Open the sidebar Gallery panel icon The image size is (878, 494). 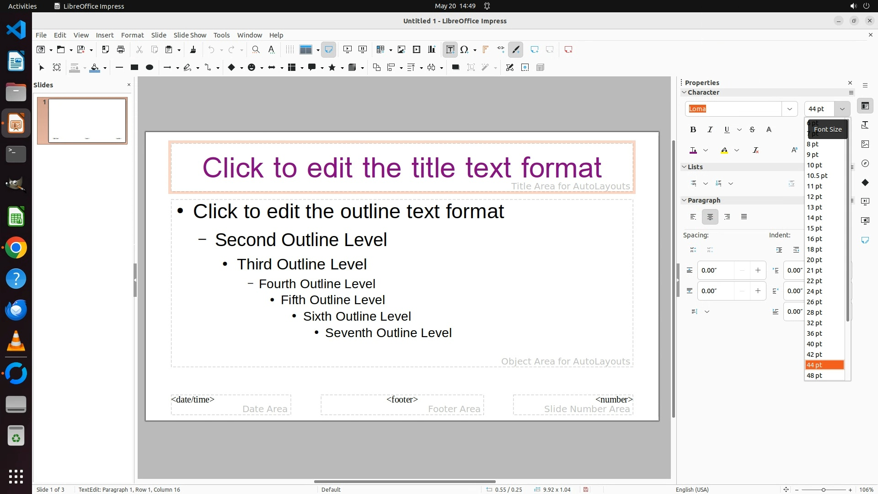[x=865, y=144]
